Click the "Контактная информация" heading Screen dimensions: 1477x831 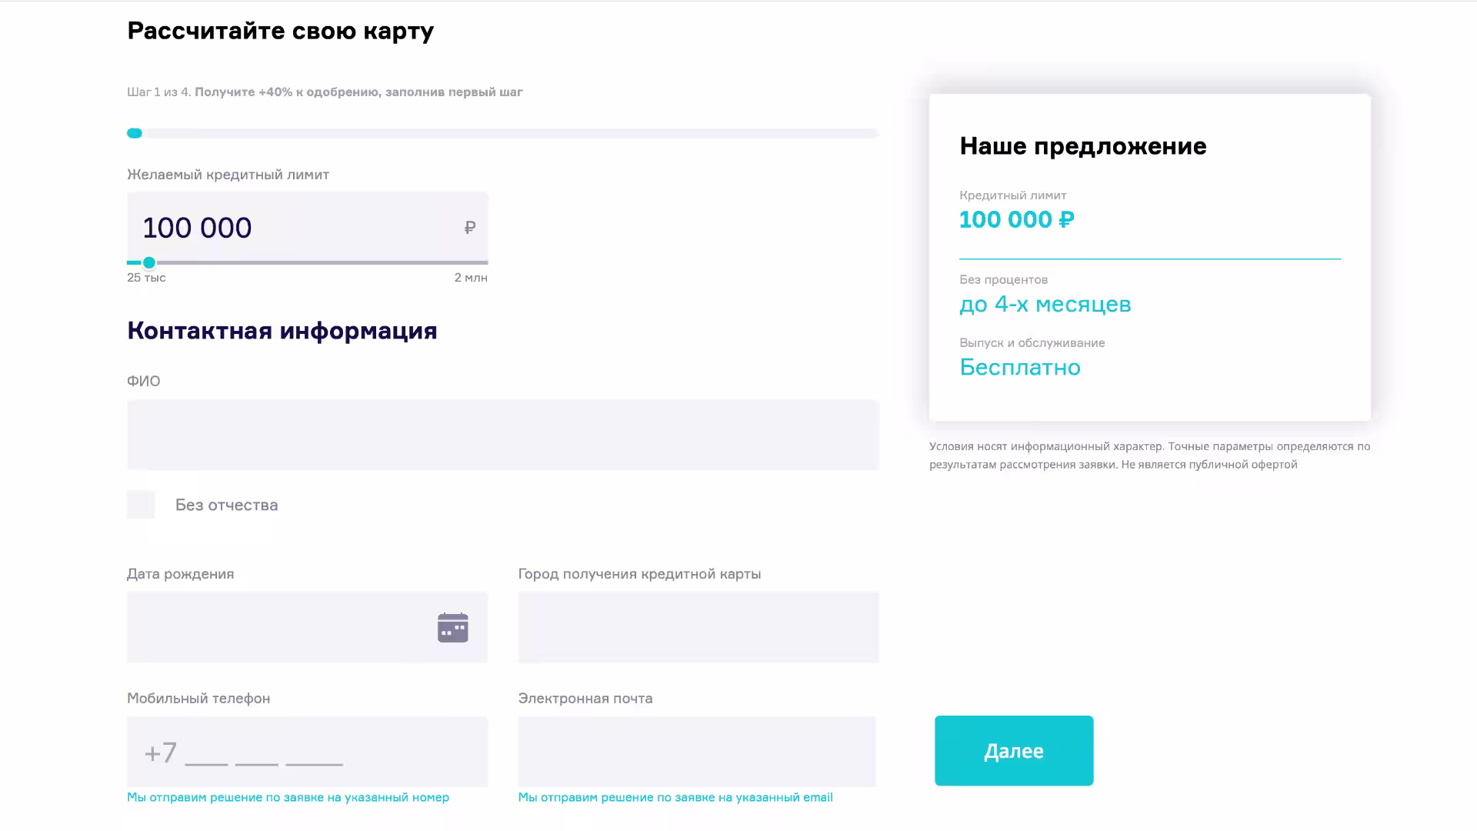(282, 330)
